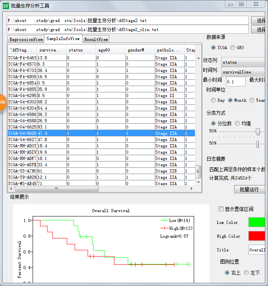Click the upper 50% quantile slider handle
Screen dimensions: 268x286
(x=258, y=132)
